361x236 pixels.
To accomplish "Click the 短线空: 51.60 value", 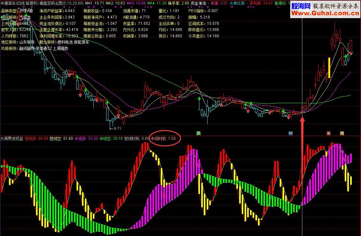I will coord(61,139).
